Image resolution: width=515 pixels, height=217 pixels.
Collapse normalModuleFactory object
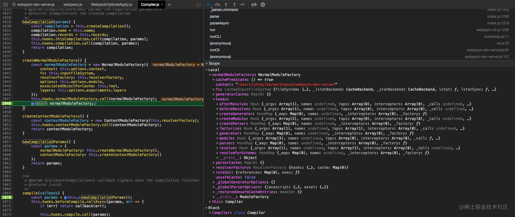(210, 75)
